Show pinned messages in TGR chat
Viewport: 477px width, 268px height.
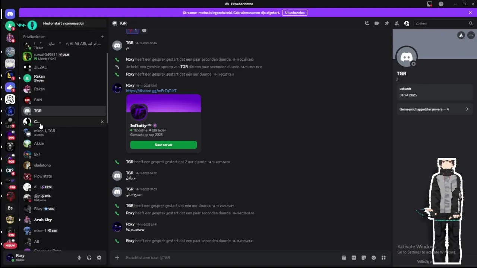click(387, 23)
